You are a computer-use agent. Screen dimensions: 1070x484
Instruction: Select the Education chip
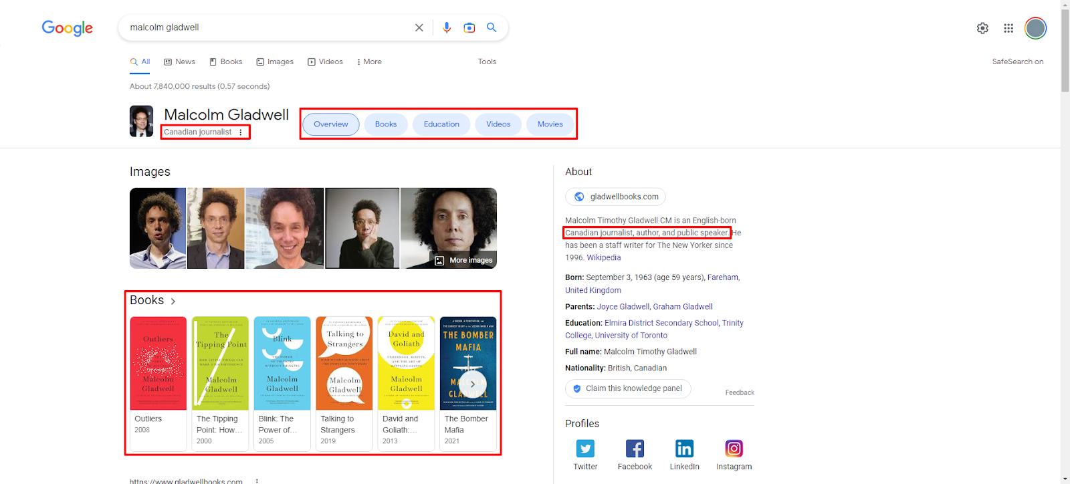[441, 124]
